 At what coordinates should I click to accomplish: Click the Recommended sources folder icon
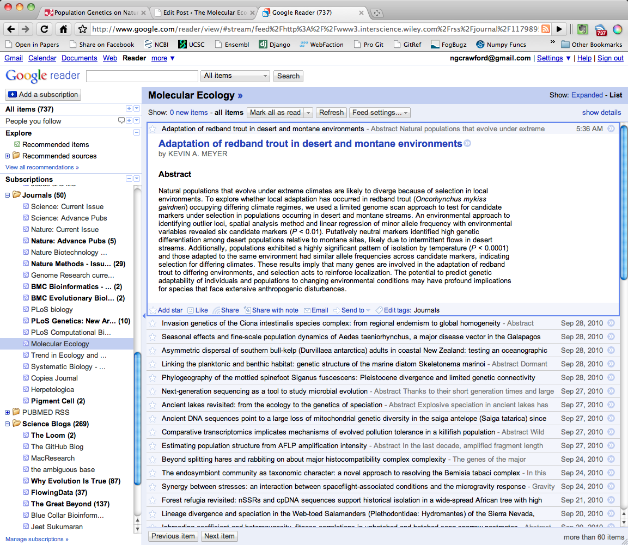16,155
